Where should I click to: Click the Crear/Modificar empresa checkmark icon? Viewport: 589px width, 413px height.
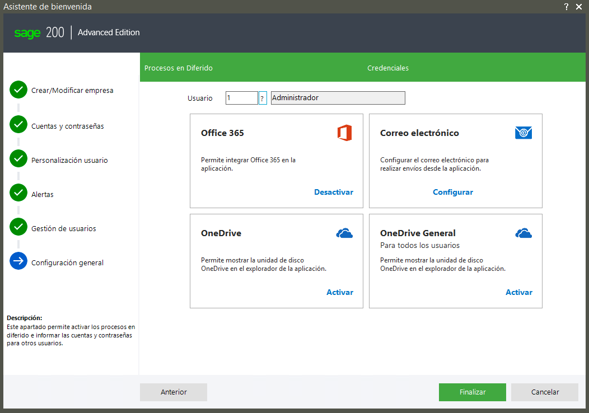(x=18, y=90)
